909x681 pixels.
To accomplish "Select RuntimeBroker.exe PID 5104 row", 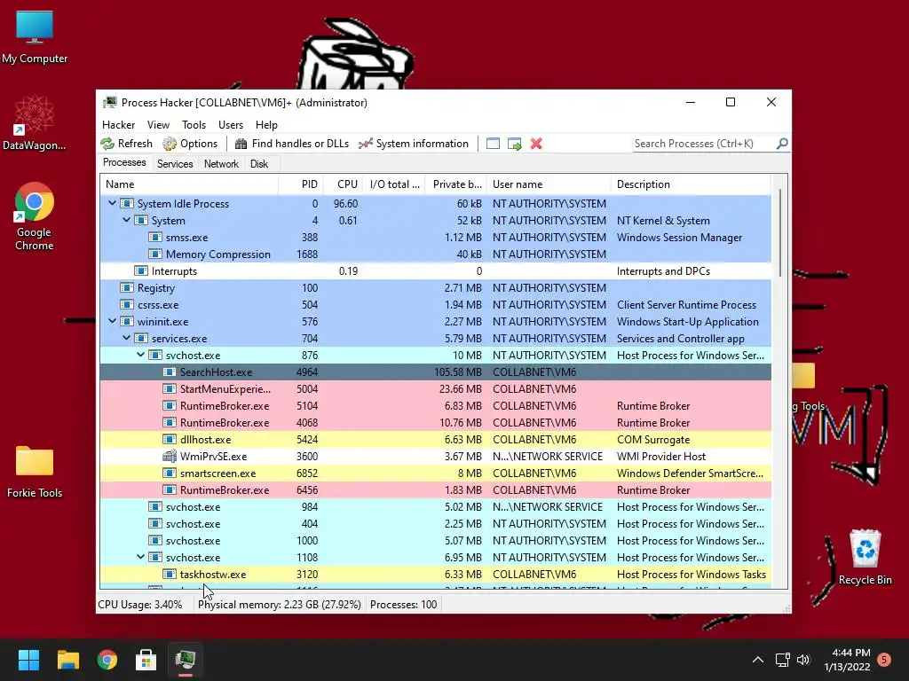I will point(435,405).
